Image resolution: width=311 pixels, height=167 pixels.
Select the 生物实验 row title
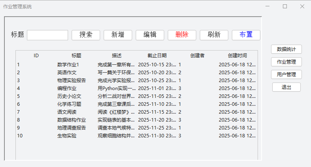(x=67, y=136)
